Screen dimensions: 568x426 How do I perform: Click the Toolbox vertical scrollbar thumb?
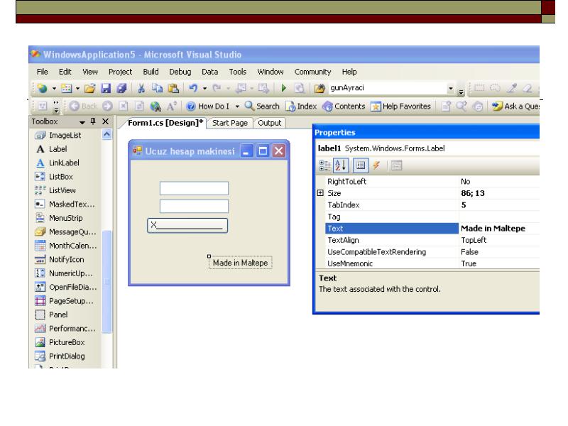(x=107, y=281)
